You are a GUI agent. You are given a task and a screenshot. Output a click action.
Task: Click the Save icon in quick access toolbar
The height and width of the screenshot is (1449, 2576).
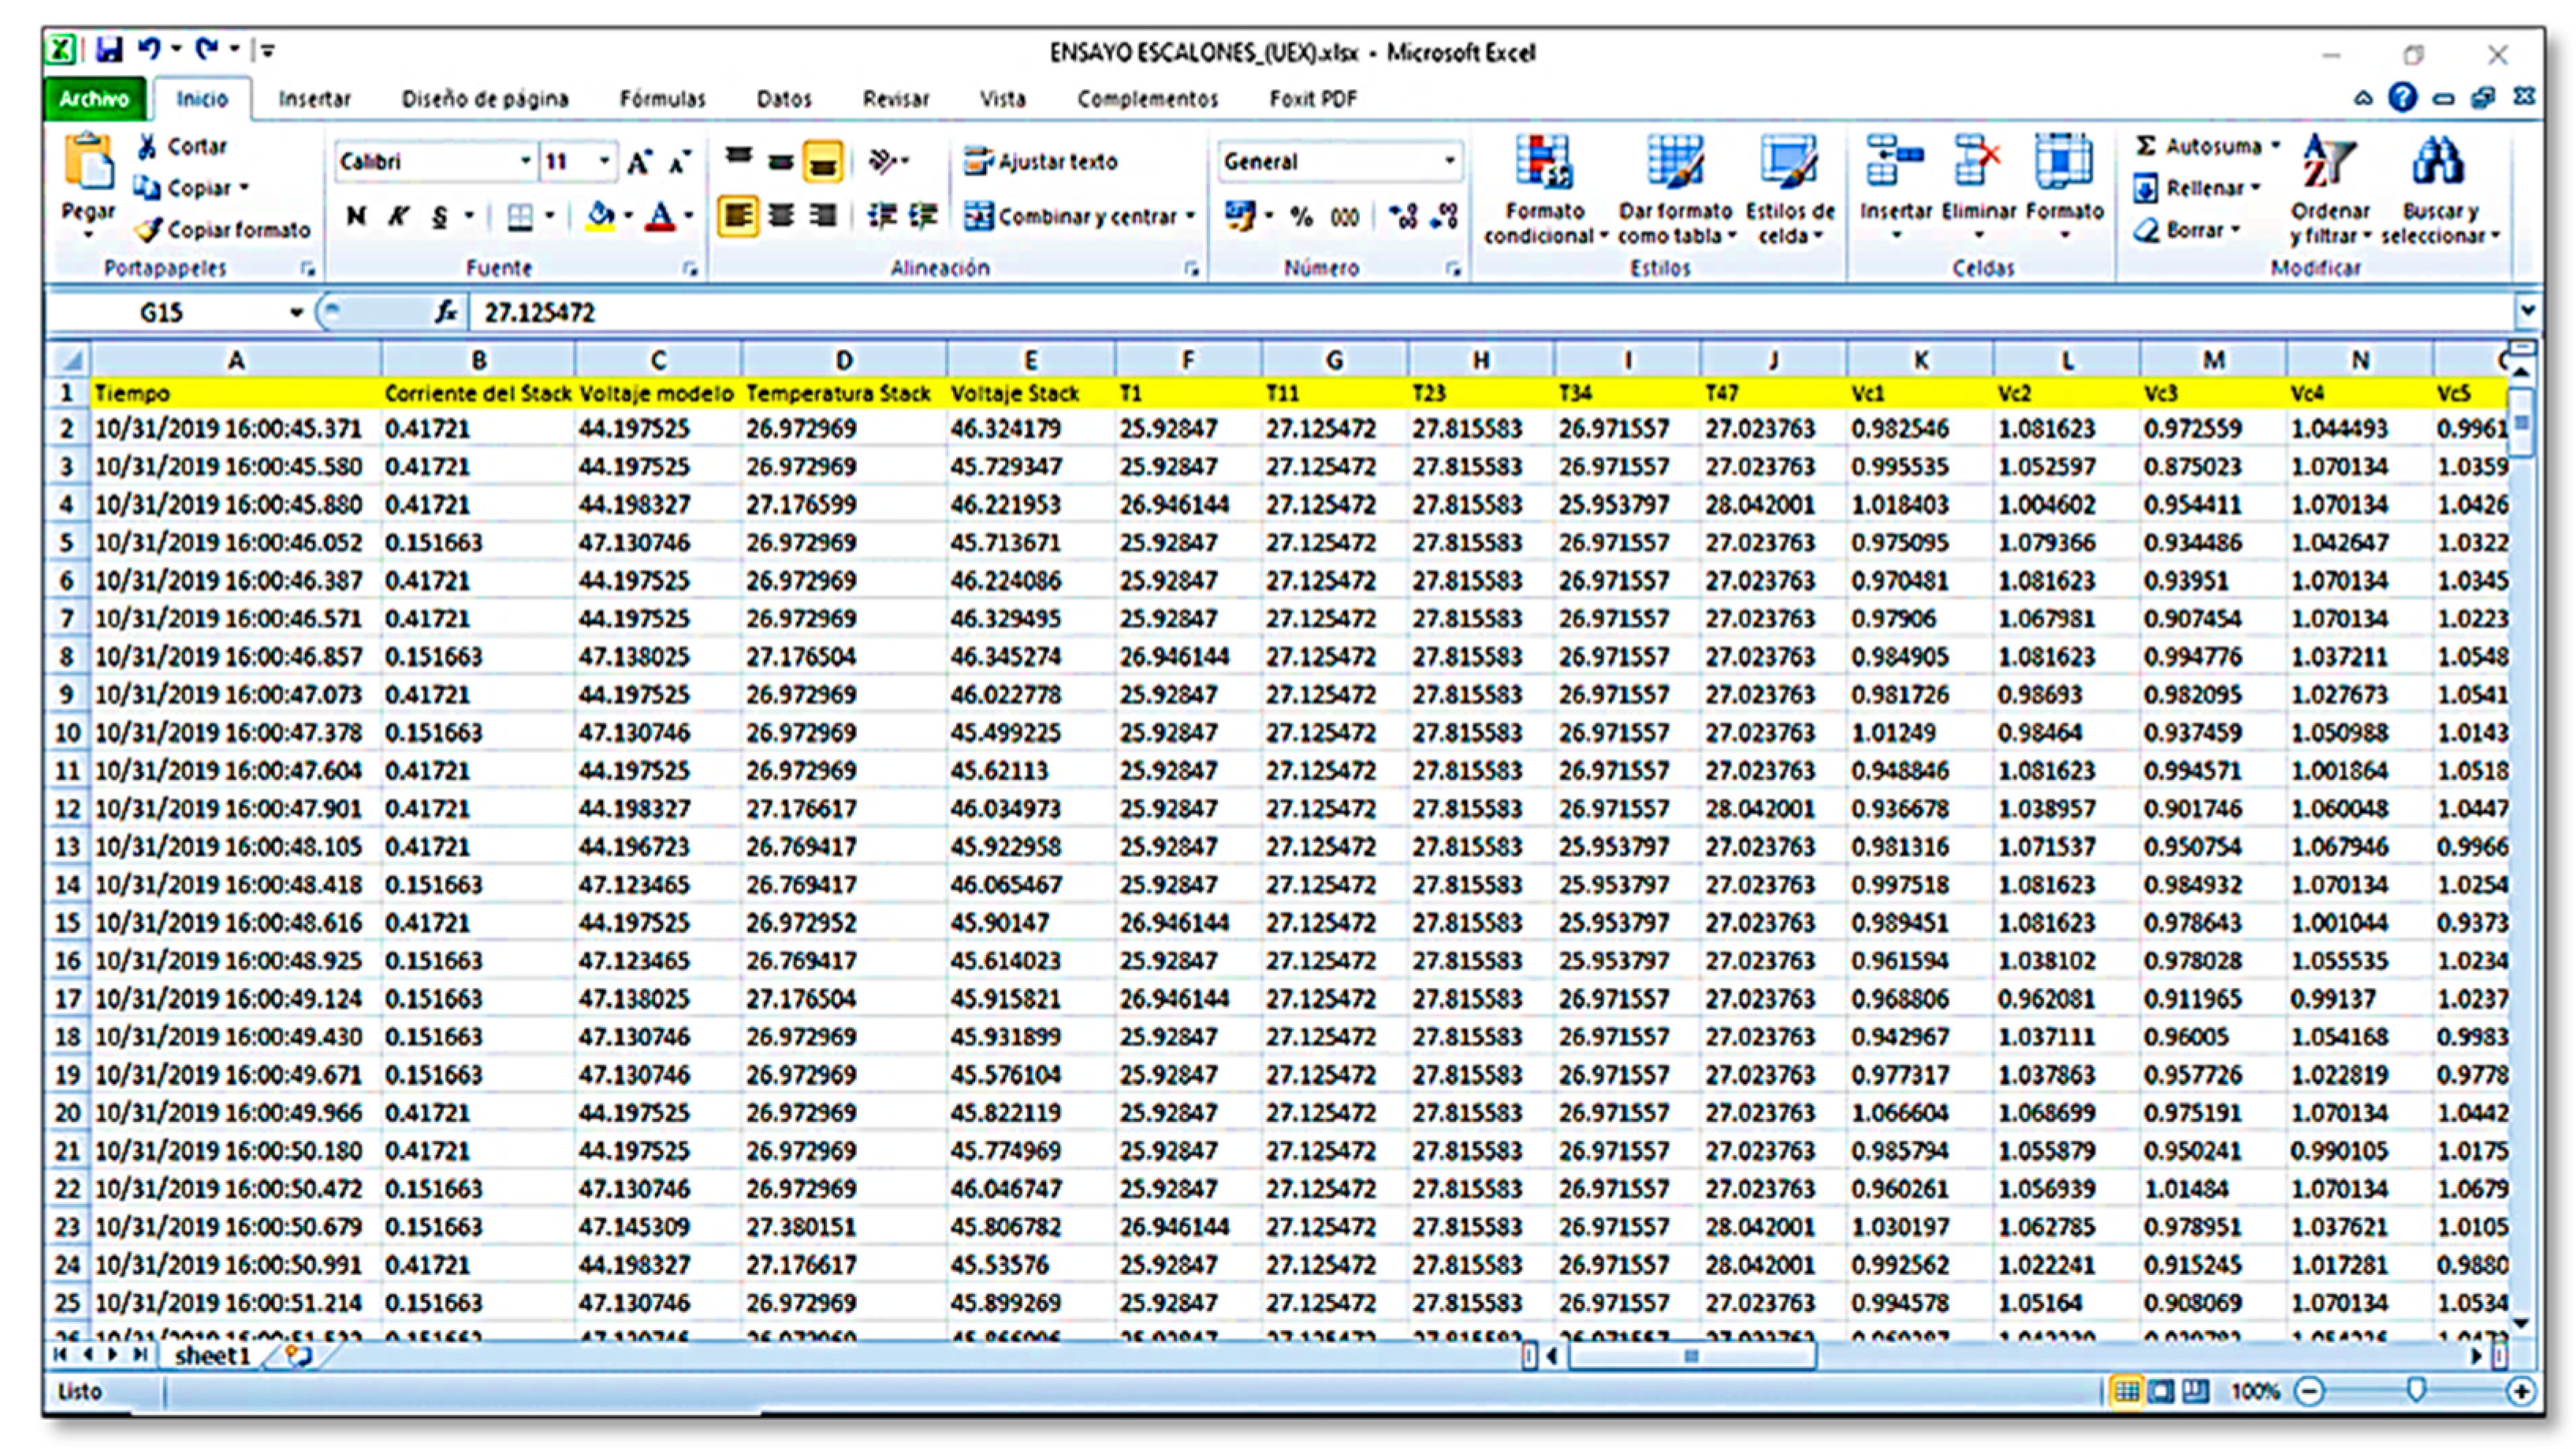click(109, 48)
